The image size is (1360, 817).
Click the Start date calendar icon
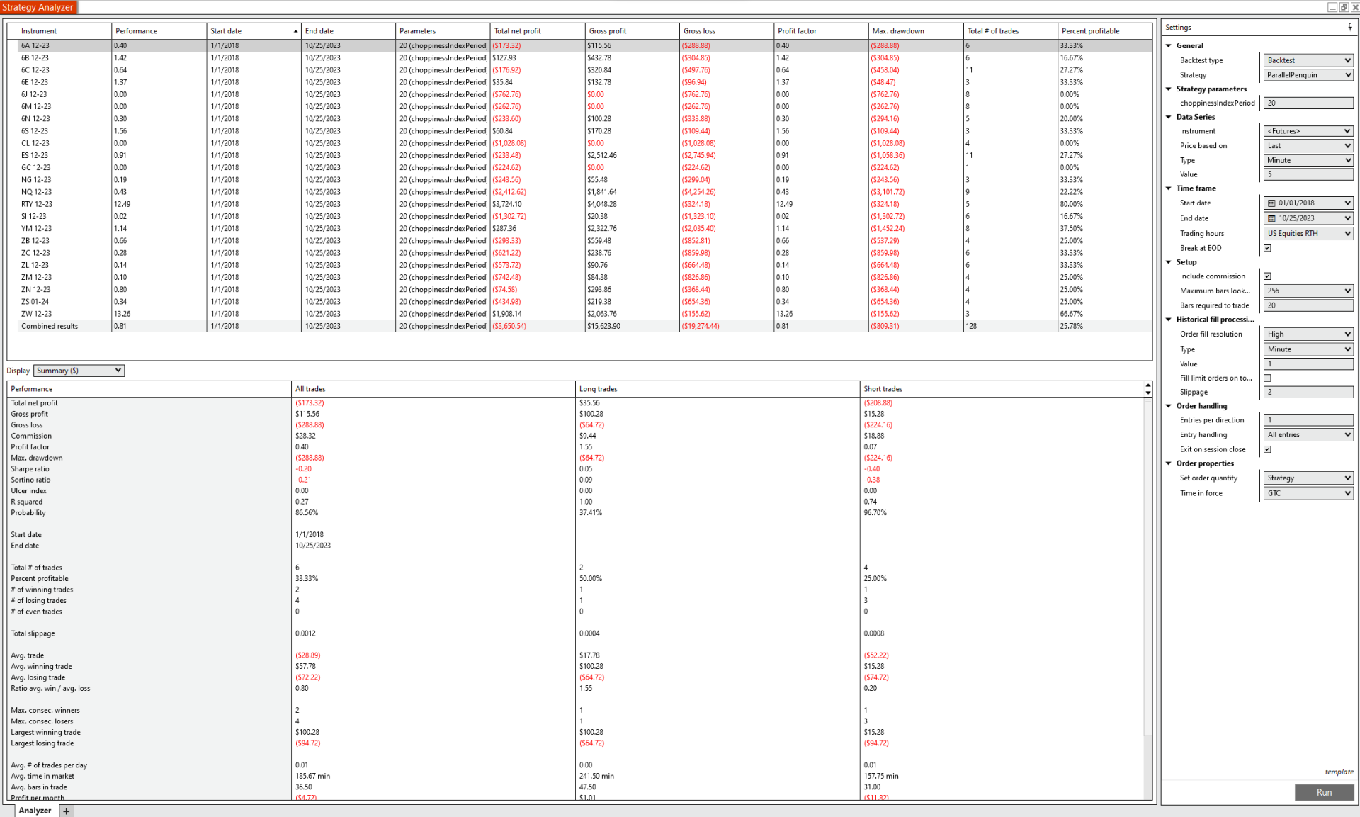pos(1271,203)
